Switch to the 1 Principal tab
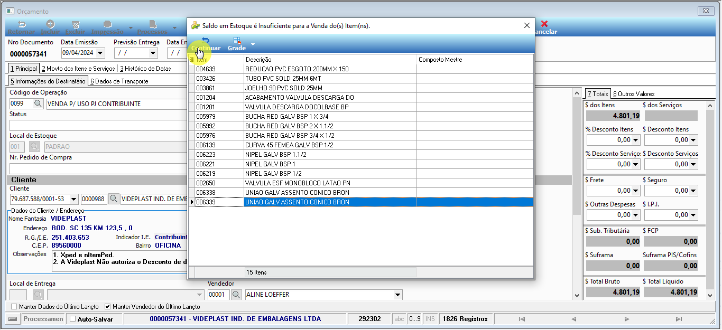The image size is (722, 330). point(24,69)
